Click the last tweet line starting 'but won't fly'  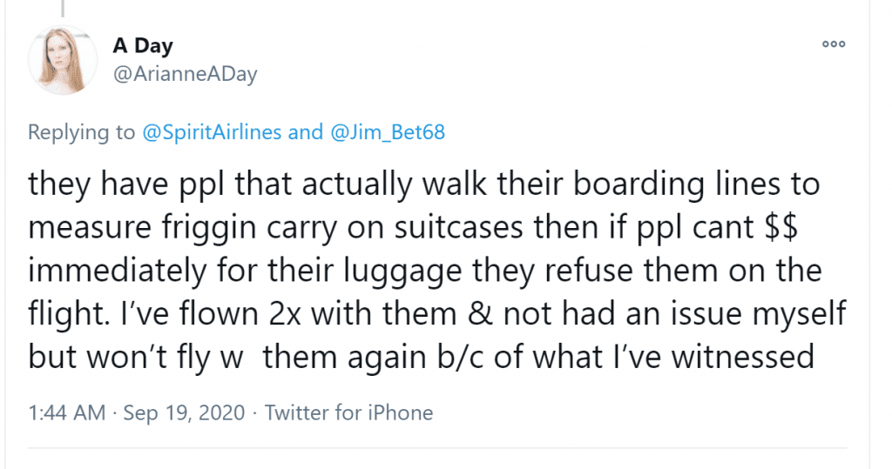click(421, 357)
